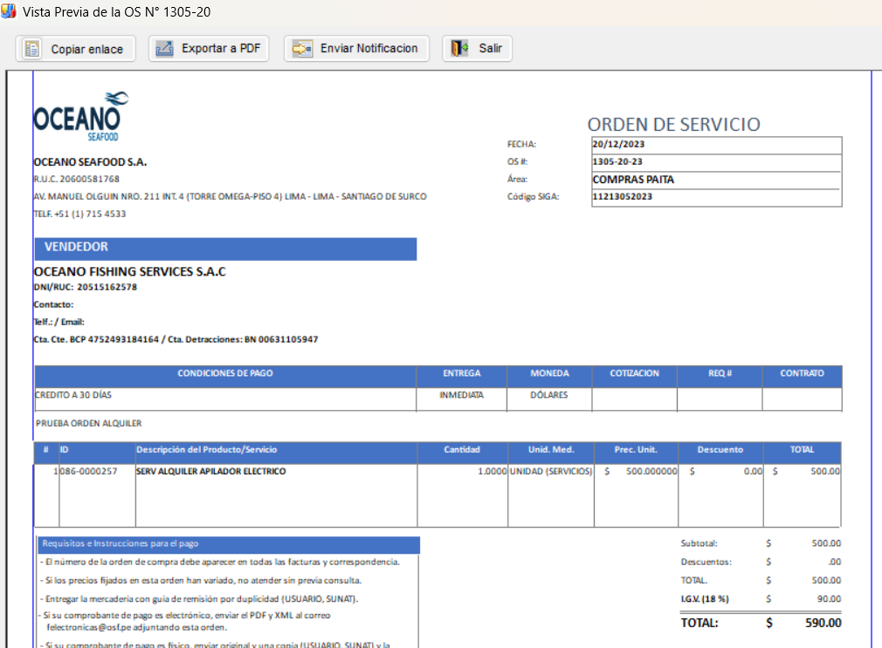
Task: Click the CONDICIONES DE PAGO column header
Action: [x=225, y=373]
